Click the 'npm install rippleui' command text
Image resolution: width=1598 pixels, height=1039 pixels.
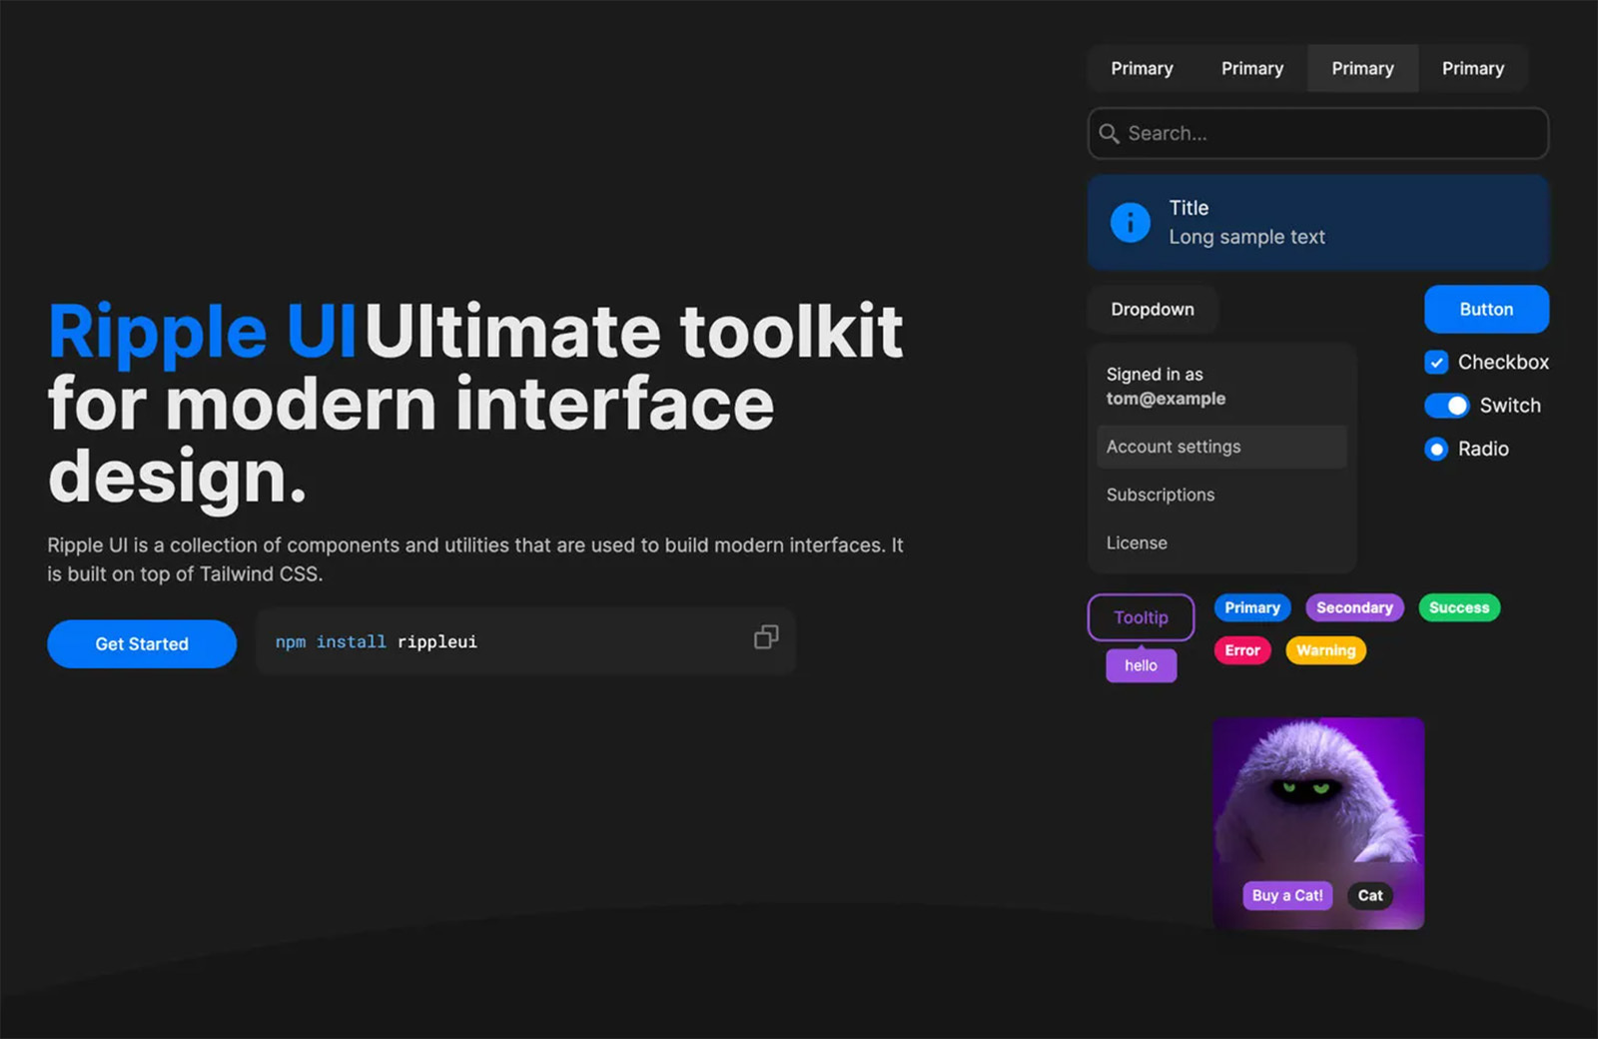(377, 642)
